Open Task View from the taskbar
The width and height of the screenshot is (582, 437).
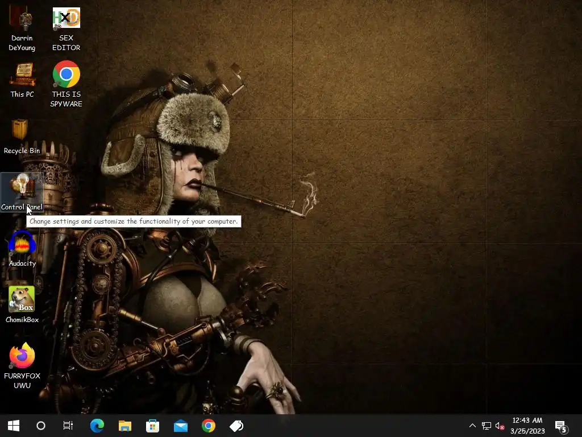[68, 426]
